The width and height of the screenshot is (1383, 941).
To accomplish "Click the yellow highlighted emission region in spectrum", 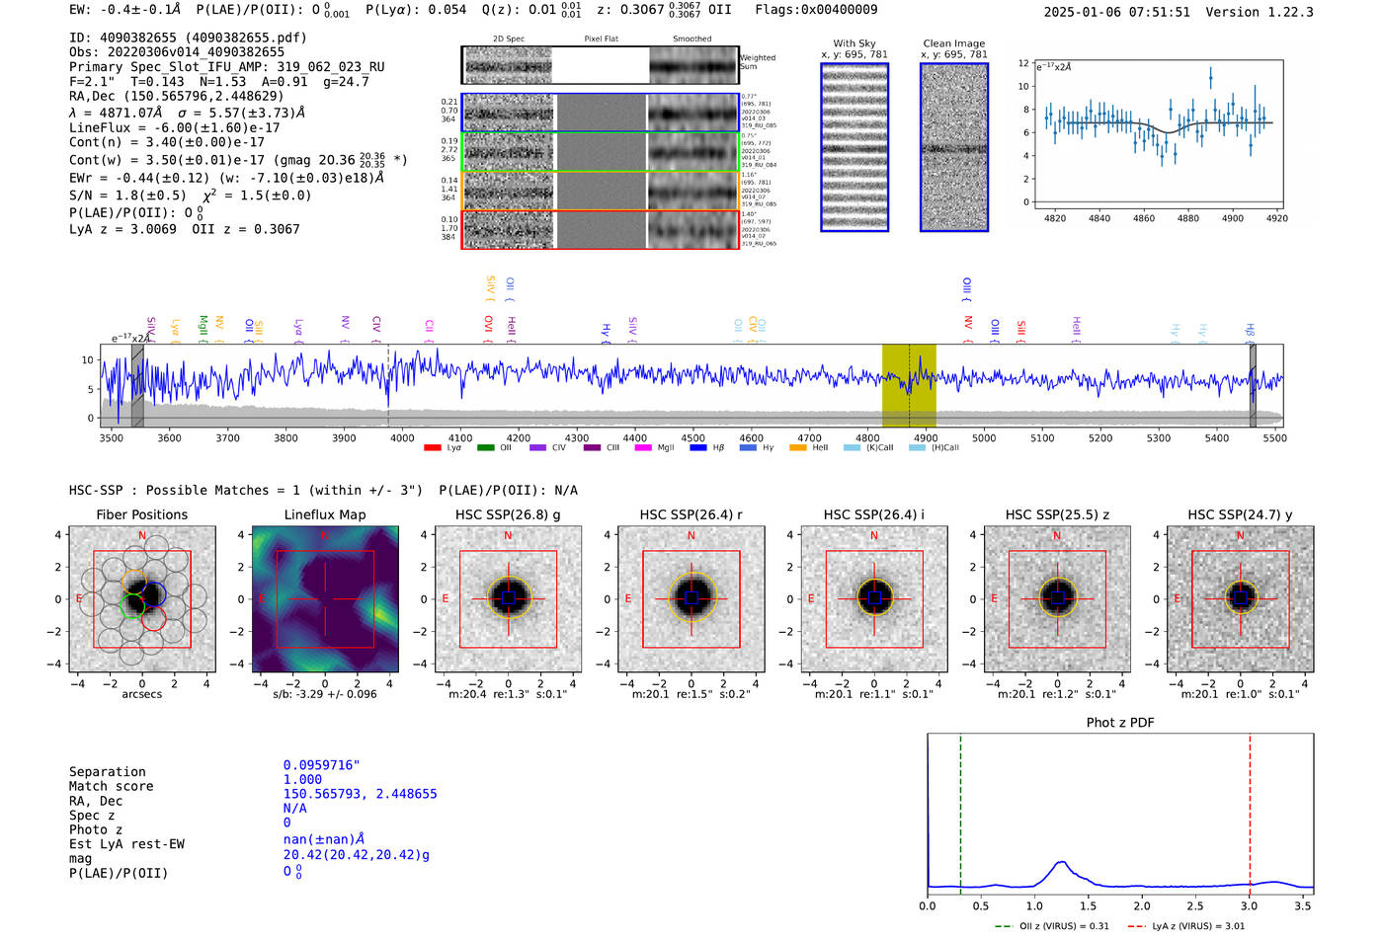I will click(x=908, y=385).
